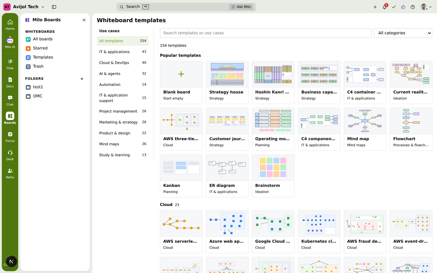Go to Flow in sidebar
The width and height of the screenshot is (437, 273).
point(10,64)
